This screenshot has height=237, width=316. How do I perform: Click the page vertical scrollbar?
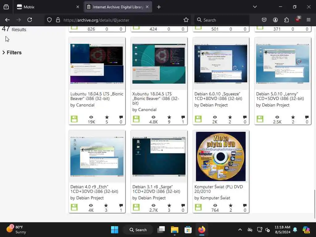314,204
